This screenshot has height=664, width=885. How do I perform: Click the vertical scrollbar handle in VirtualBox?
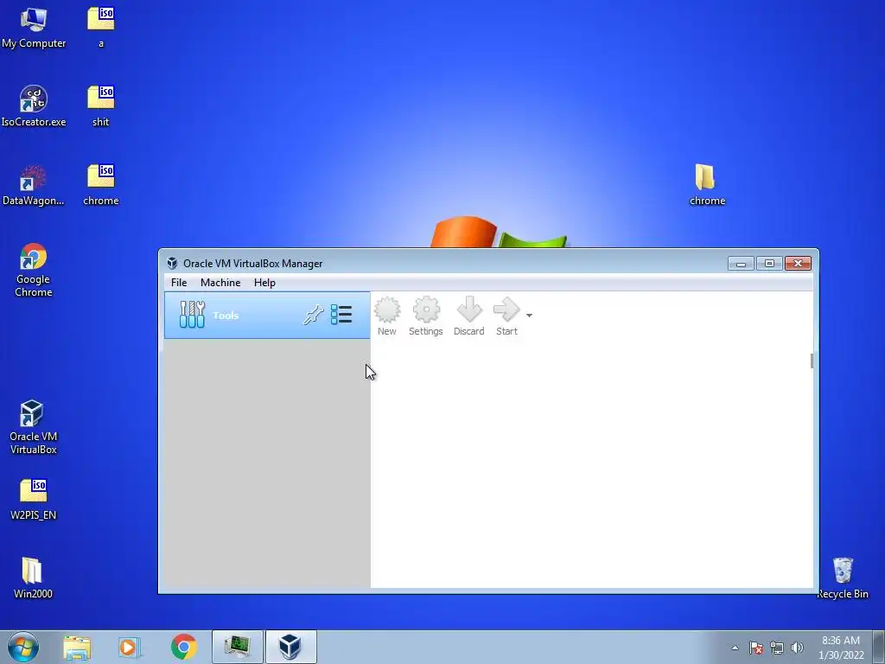pyautogui.click(x=812, y=361)
